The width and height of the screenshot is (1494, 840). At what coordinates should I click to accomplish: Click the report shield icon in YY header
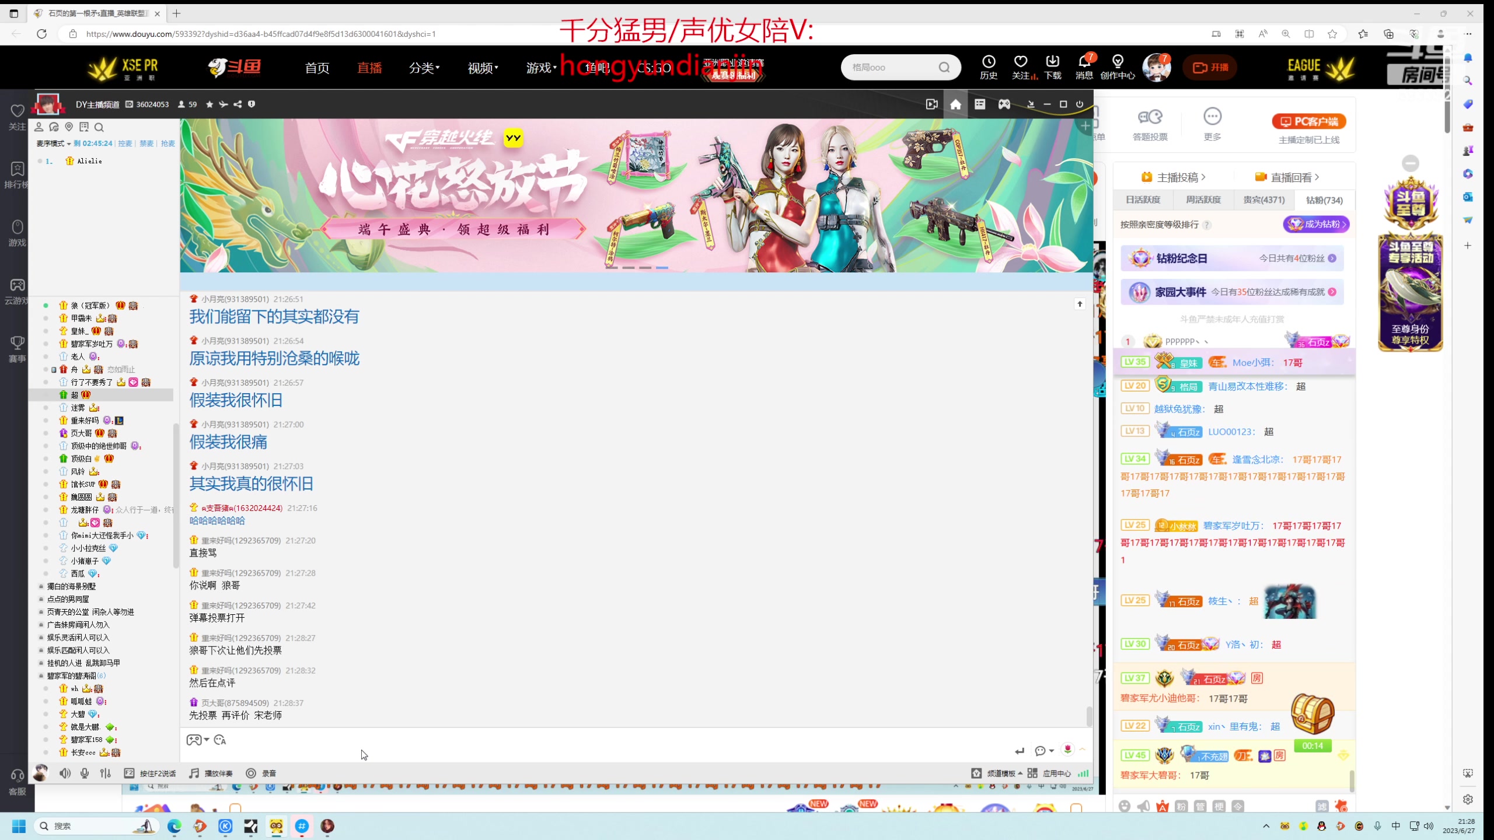point(252,104)
